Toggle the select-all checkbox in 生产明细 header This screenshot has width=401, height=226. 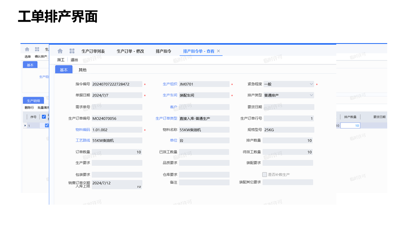point(44,117)
